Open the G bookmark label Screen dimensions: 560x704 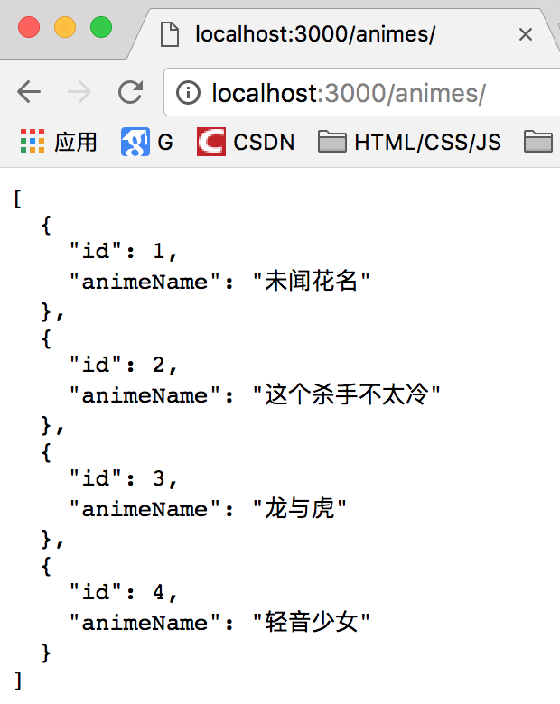pos(165,143)
